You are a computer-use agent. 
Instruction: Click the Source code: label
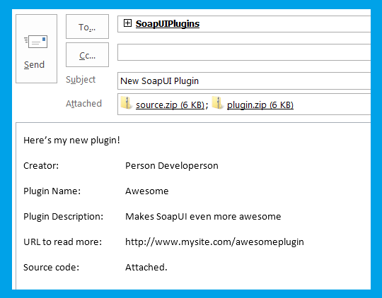[51, 268]
